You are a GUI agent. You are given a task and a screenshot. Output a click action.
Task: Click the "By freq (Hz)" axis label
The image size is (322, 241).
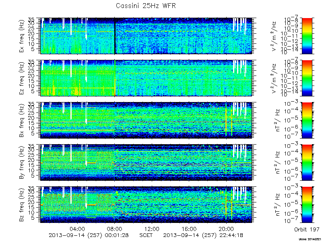point(22,163)
